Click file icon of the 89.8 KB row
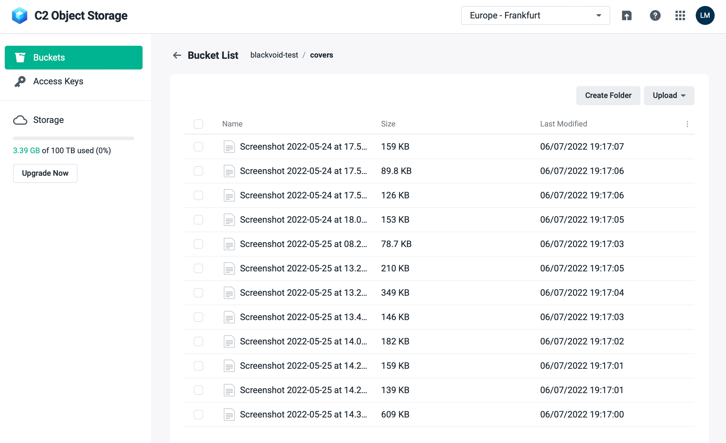Image resolution: width=726 pixels, height=443 pixels. [229, 171]
